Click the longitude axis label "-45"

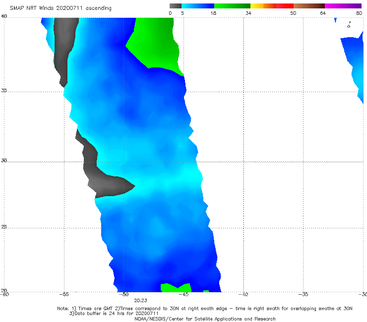pyautogui.click(x=183, y=294)
